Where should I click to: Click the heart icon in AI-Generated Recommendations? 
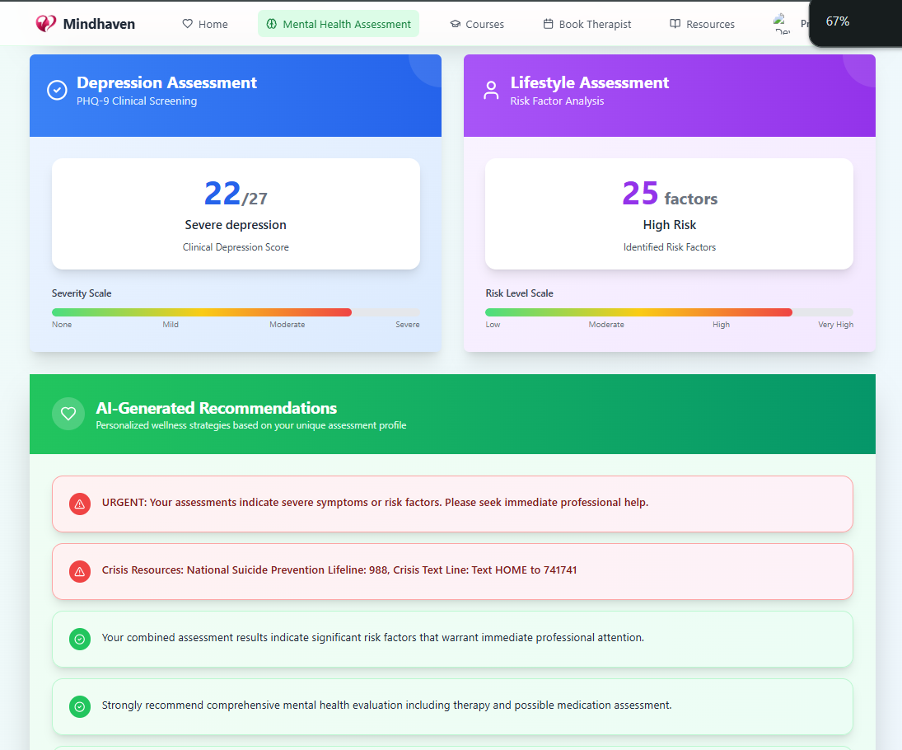(x=68, y=414)
